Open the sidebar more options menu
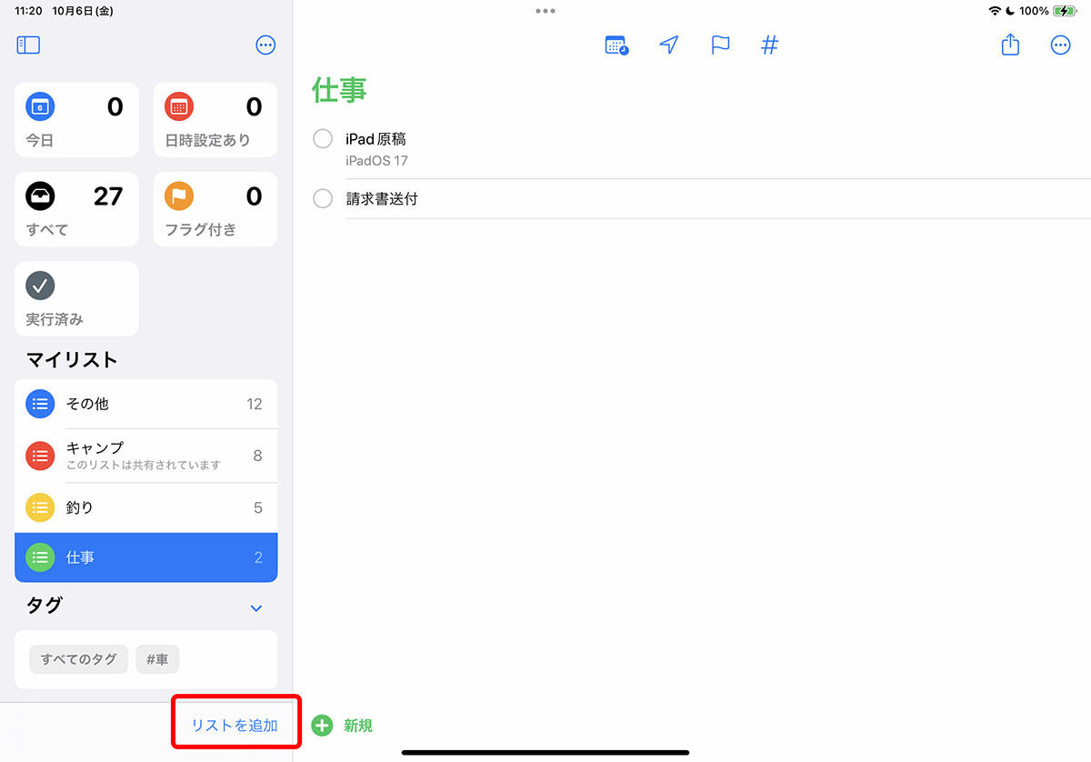This screenshot has height=762, width=1091. (265, 45)
